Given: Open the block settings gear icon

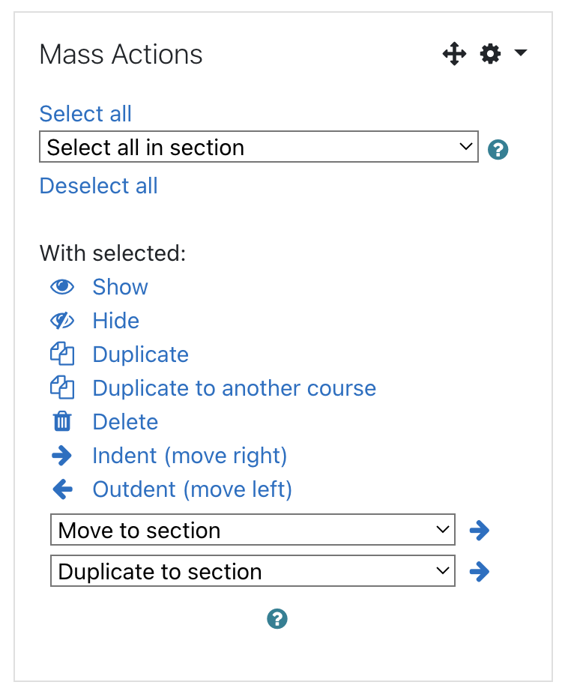Looking at the screenshot, I should 491,54.
